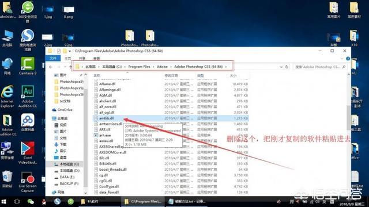Click the properties icon in quick access toolbar
Screen dimensions: 369x207
click(x=59, y=51)
